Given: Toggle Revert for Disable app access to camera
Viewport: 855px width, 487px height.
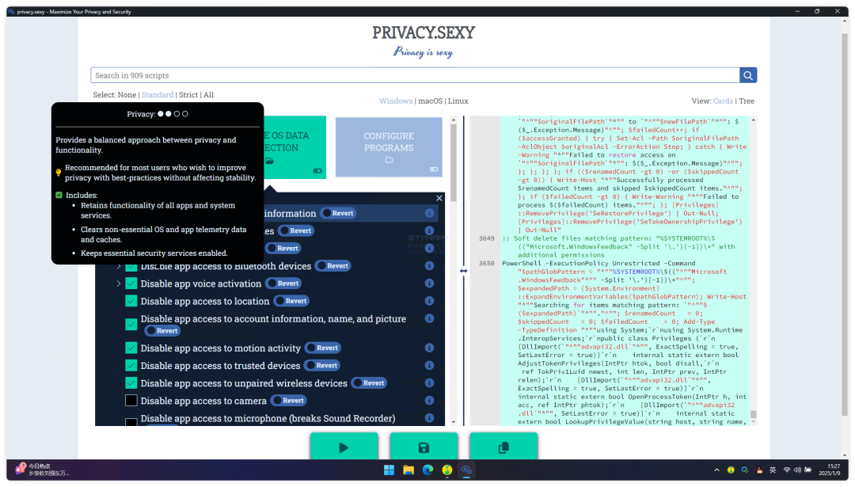Looking at the screenshot, I should click(x=289, y=400).
